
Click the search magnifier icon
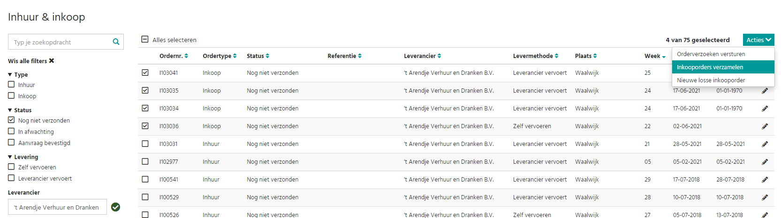click(x=116, y=42)
